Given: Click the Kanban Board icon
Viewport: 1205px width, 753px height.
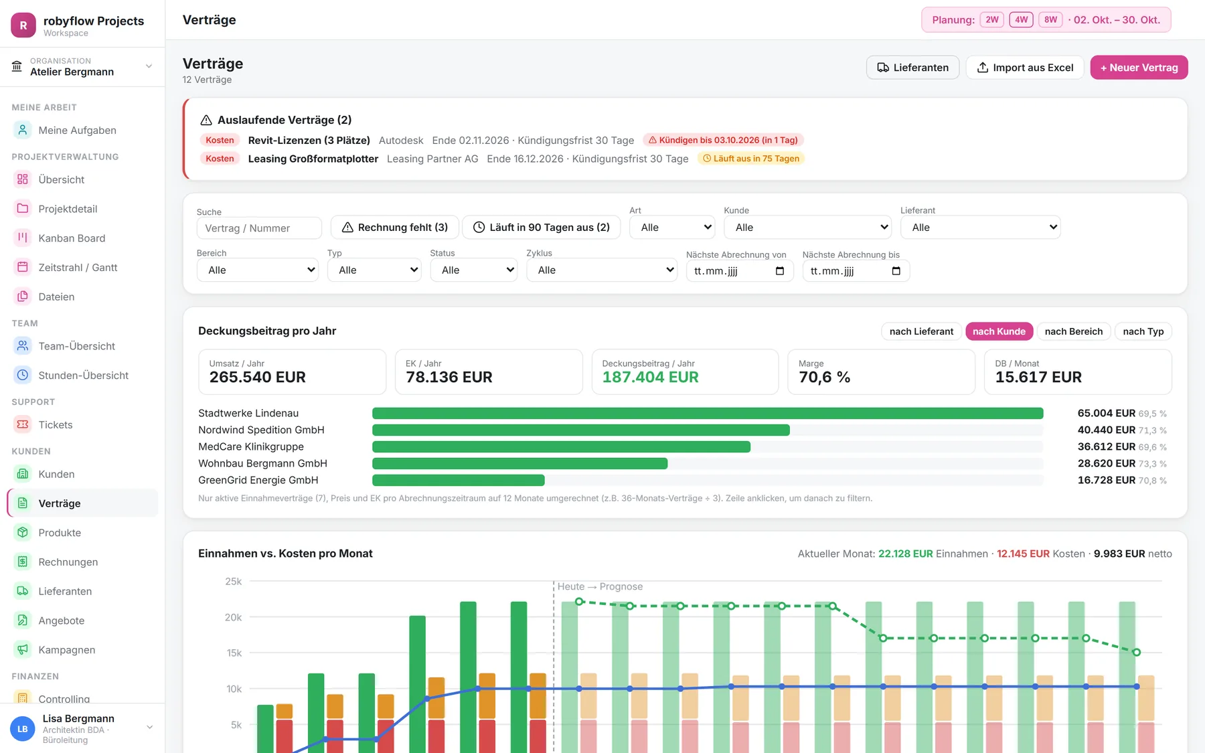Looking at the screenshot, I should pyautogui.click(x=23, y=238).
